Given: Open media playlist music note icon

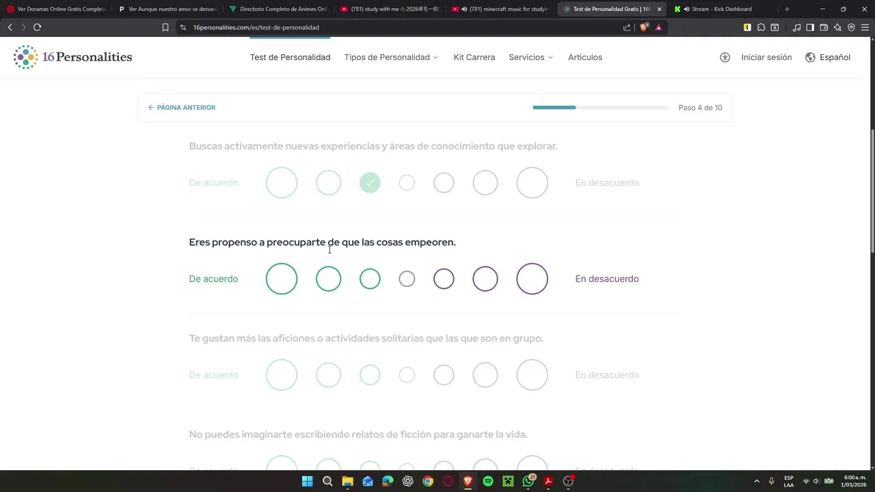Looking at the screenshot, I should coord(796,27).
